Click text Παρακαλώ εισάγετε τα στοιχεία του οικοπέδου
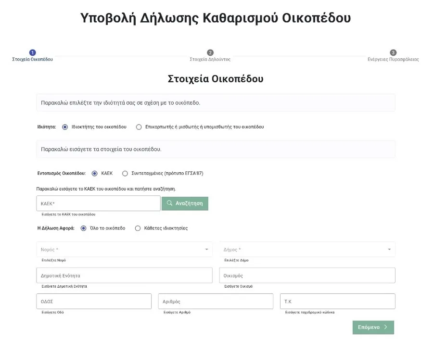433x342 pixels. pos(101,149)
